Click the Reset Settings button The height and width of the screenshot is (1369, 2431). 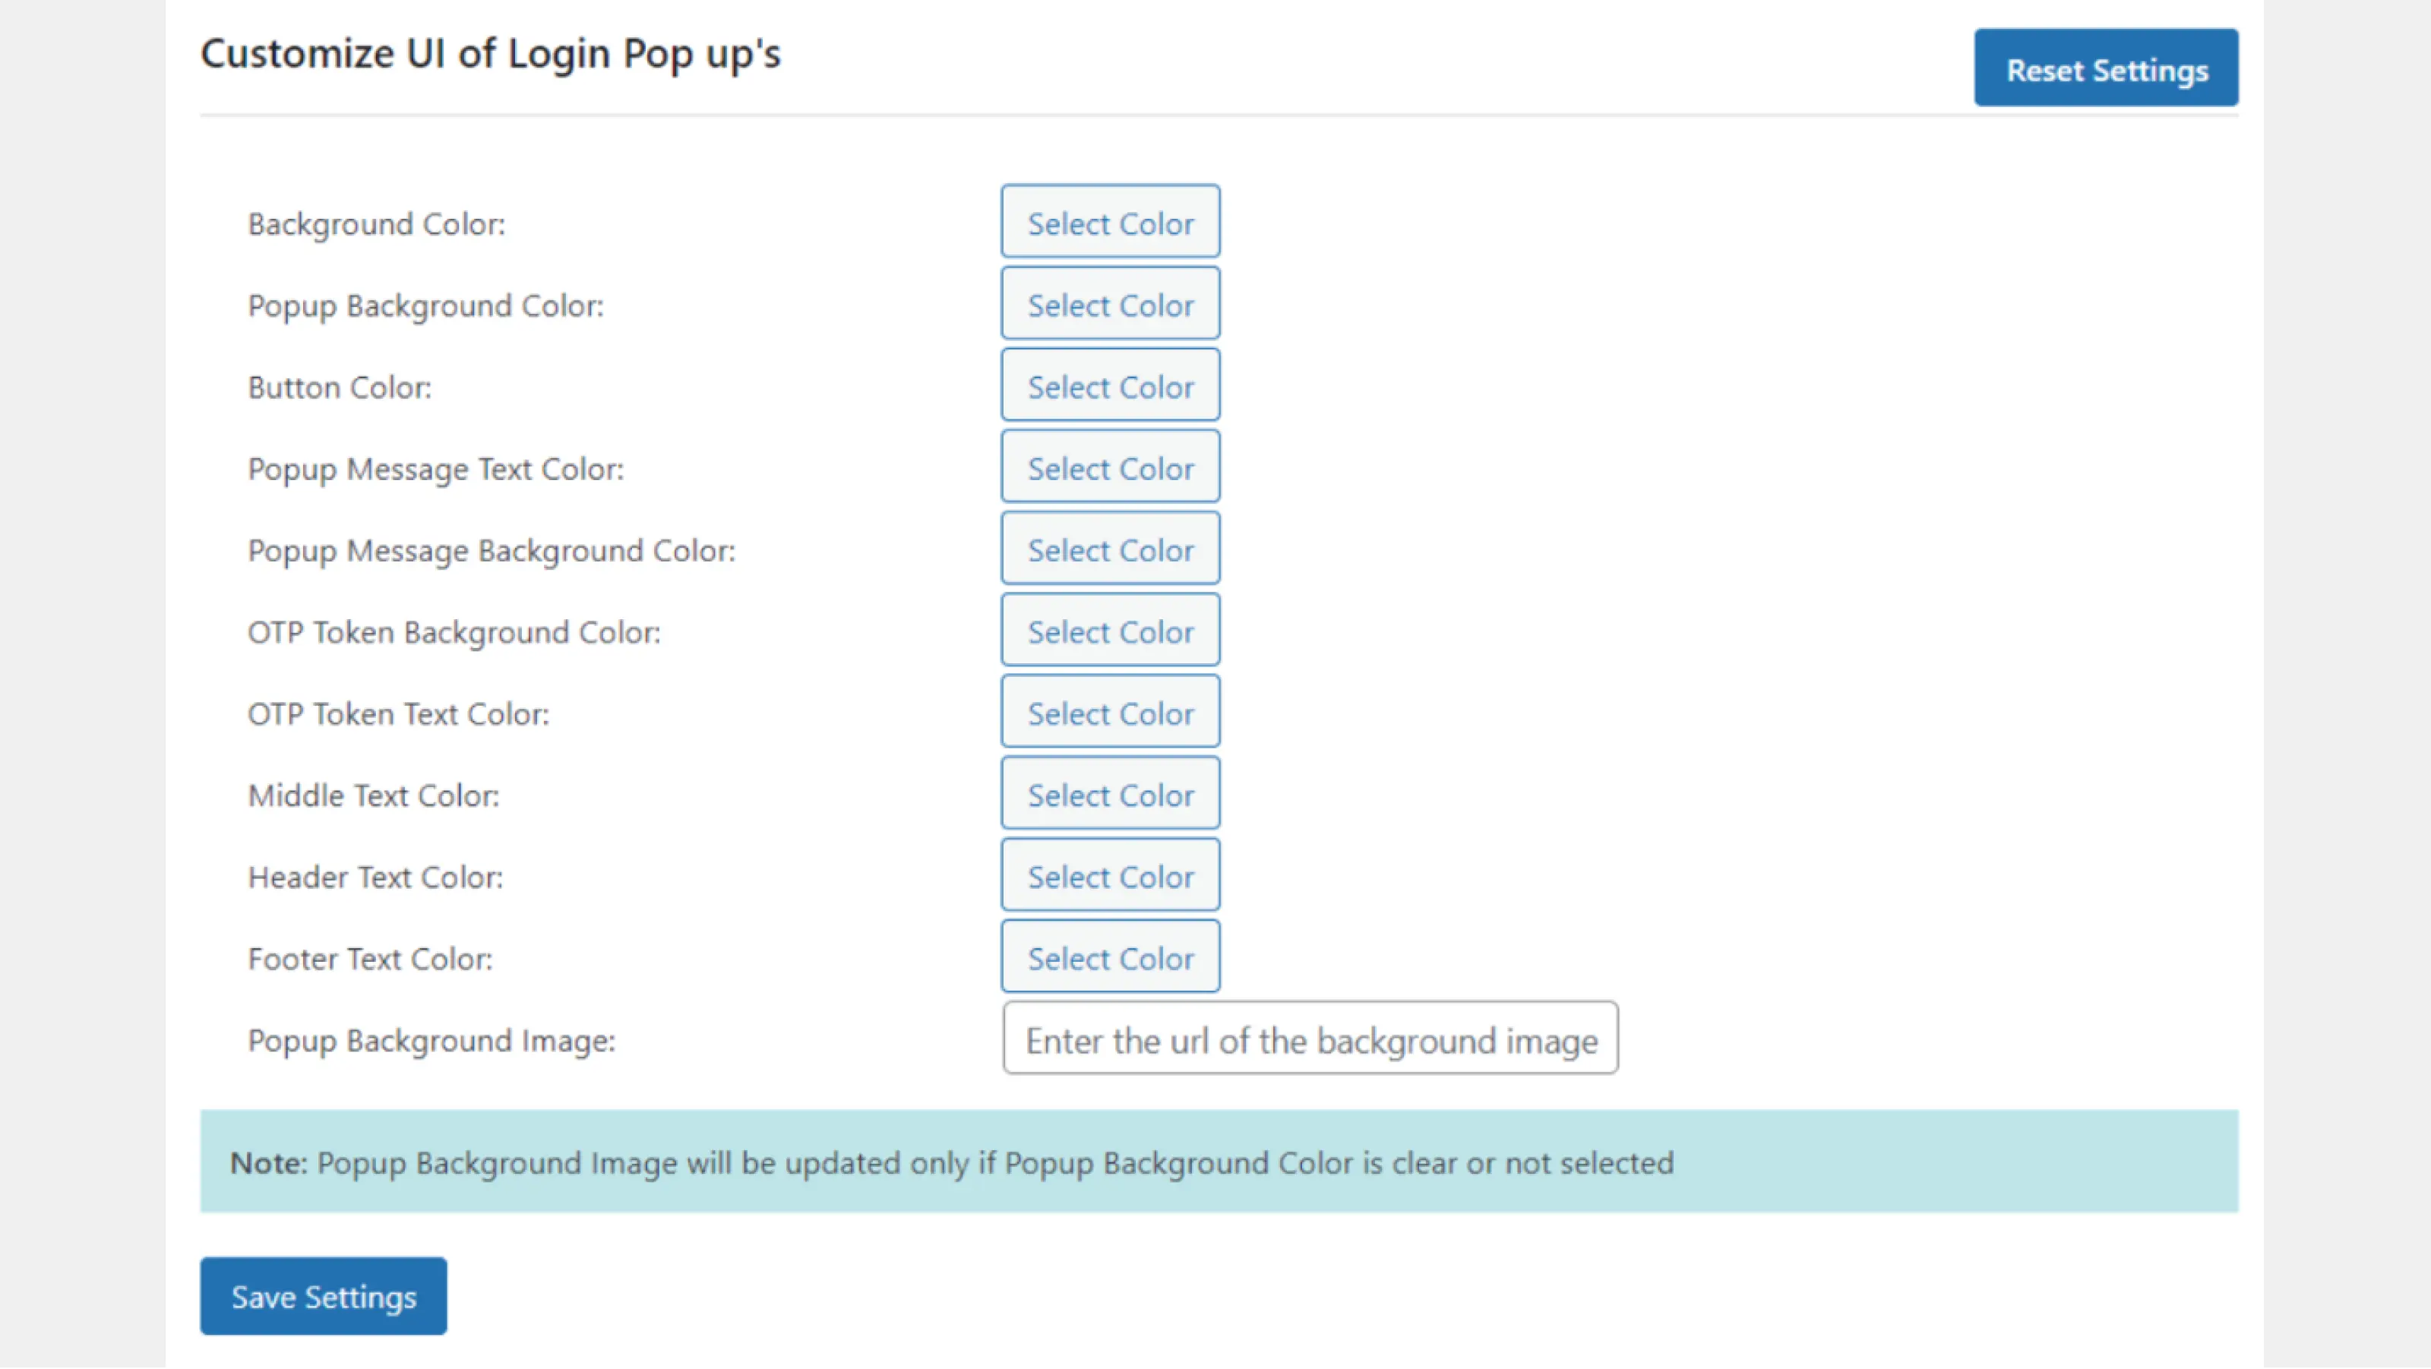click(2105, 68)
